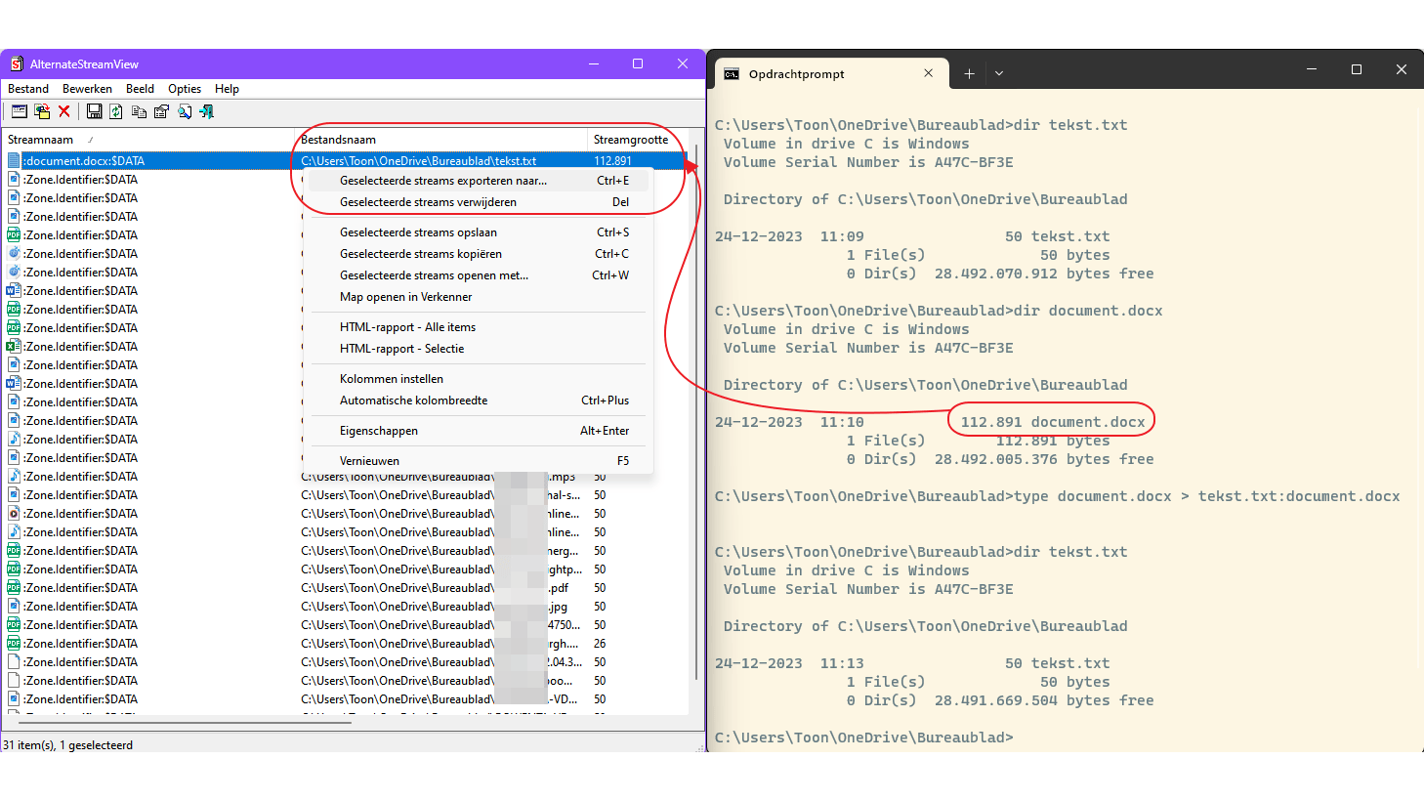Click the find magnifier toolbar icon
Viewport: 1424px width, 801px height.
click(x=185, y=111)
